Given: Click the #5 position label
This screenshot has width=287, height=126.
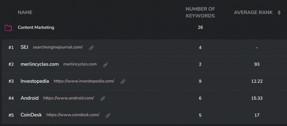Looking at the screenshot, I should click(x=11, y=115).
